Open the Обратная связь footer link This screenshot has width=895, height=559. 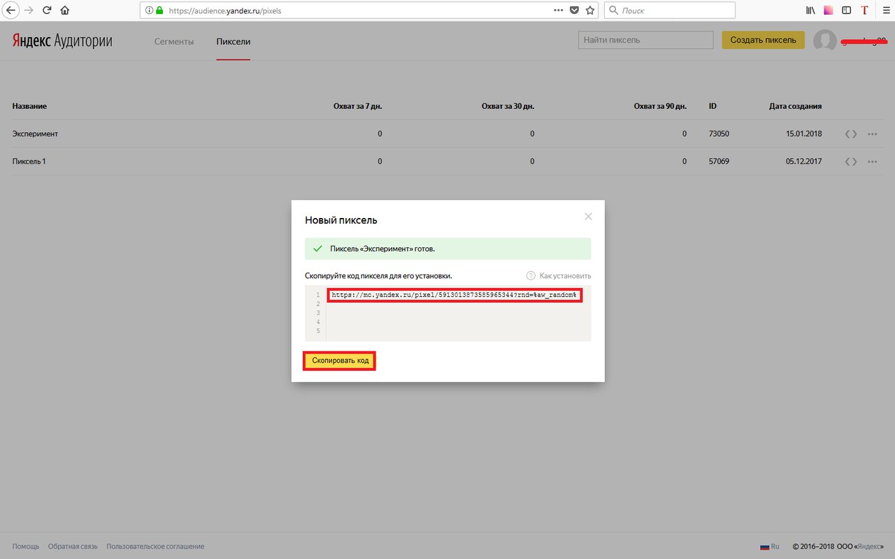click(73, 546)
